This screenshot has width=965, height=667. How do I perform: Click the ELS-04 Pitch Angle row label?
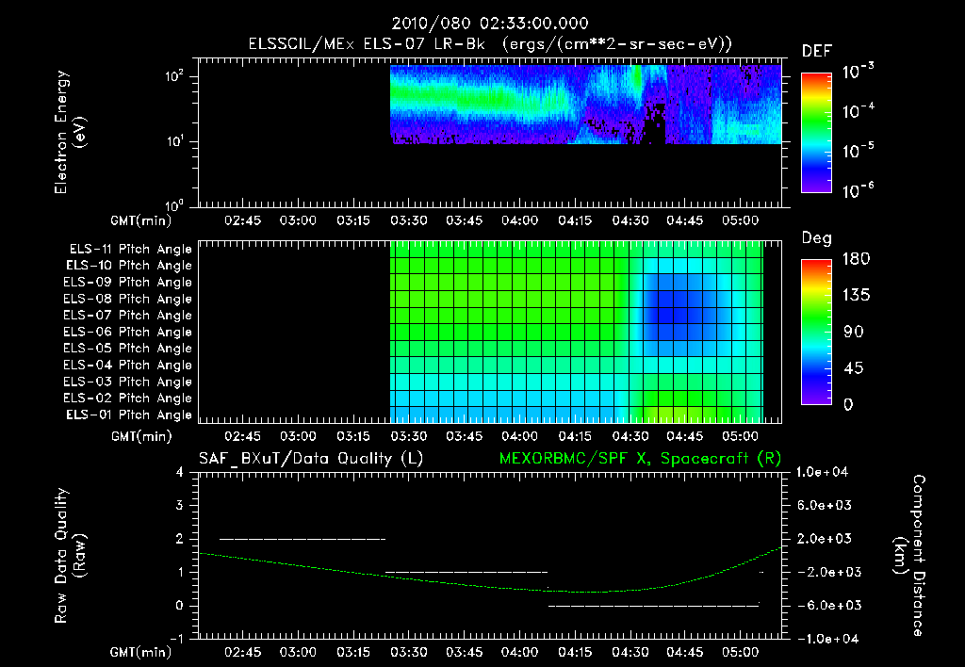(127, 365)
